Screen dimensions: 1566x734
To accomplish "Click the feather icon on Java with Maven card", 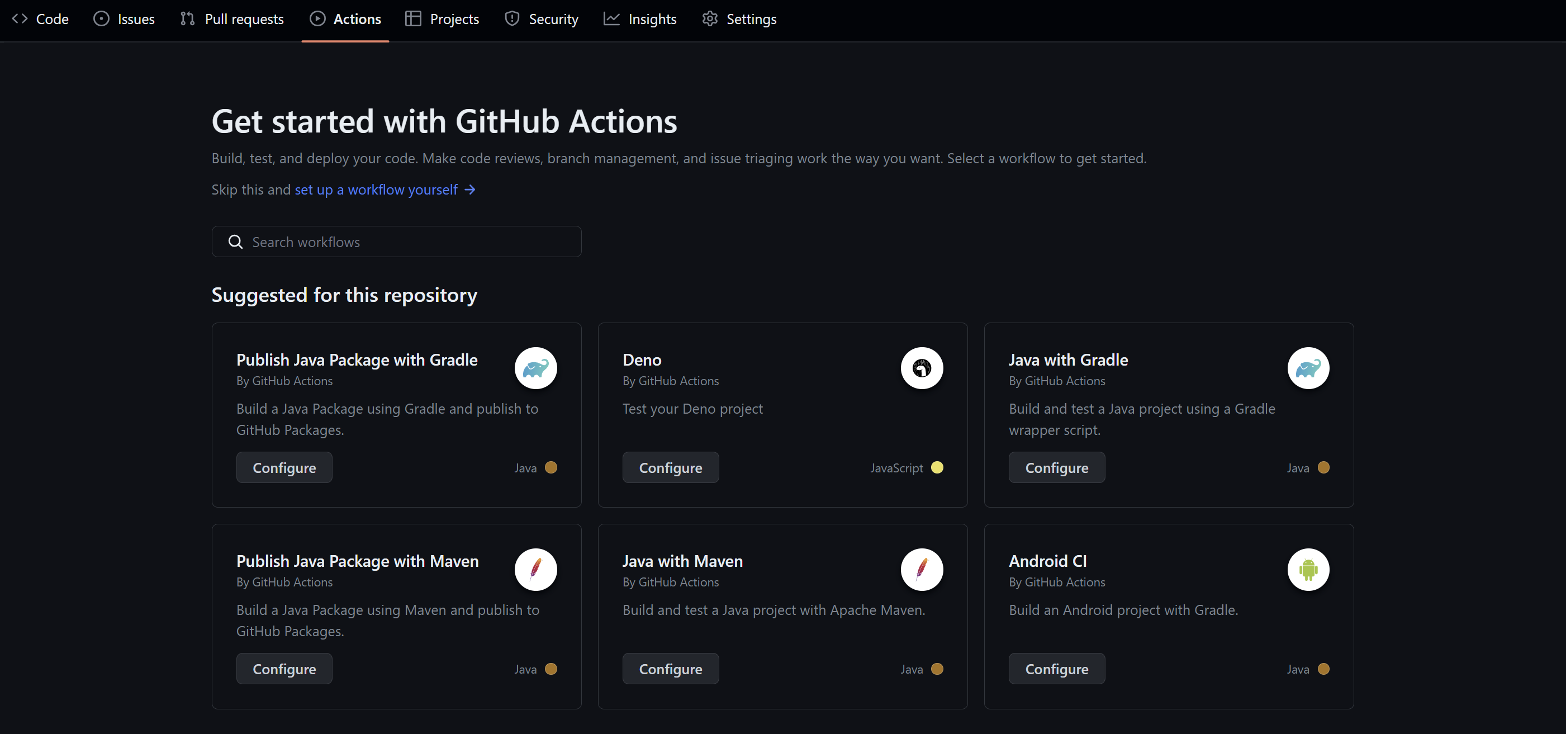I will (922, 569).
